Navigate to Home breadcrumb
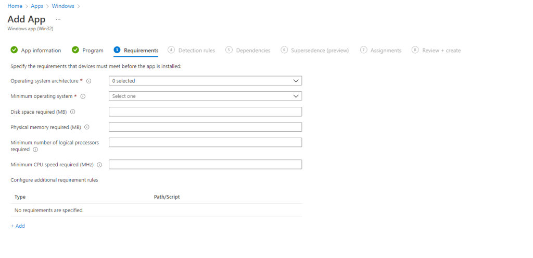This screenshot has height=258, width=533. [x=14, y=6]
